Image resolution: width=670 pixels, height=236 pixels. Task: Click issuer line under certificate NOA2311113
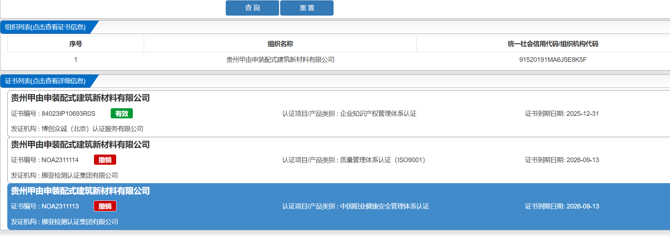64,222
